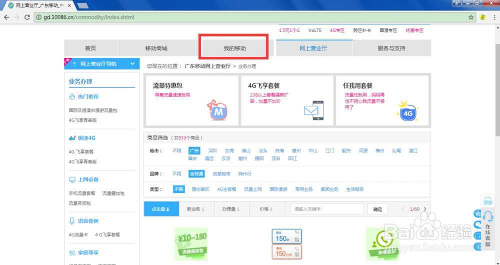Select 4G主套餐 type filter

point(226,189)
